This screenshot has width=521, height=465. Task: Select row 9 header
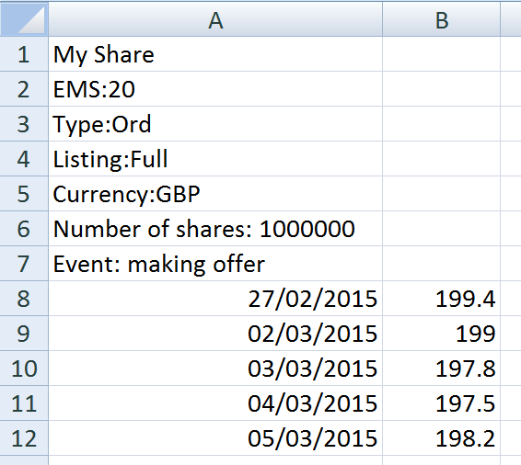(x=24, y=334)
